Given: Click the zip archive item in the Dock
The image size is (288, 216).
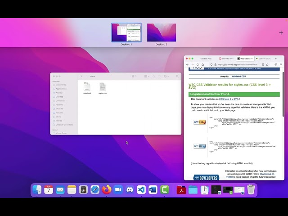Looking at the screenshot, I should (x=204, y=190).
